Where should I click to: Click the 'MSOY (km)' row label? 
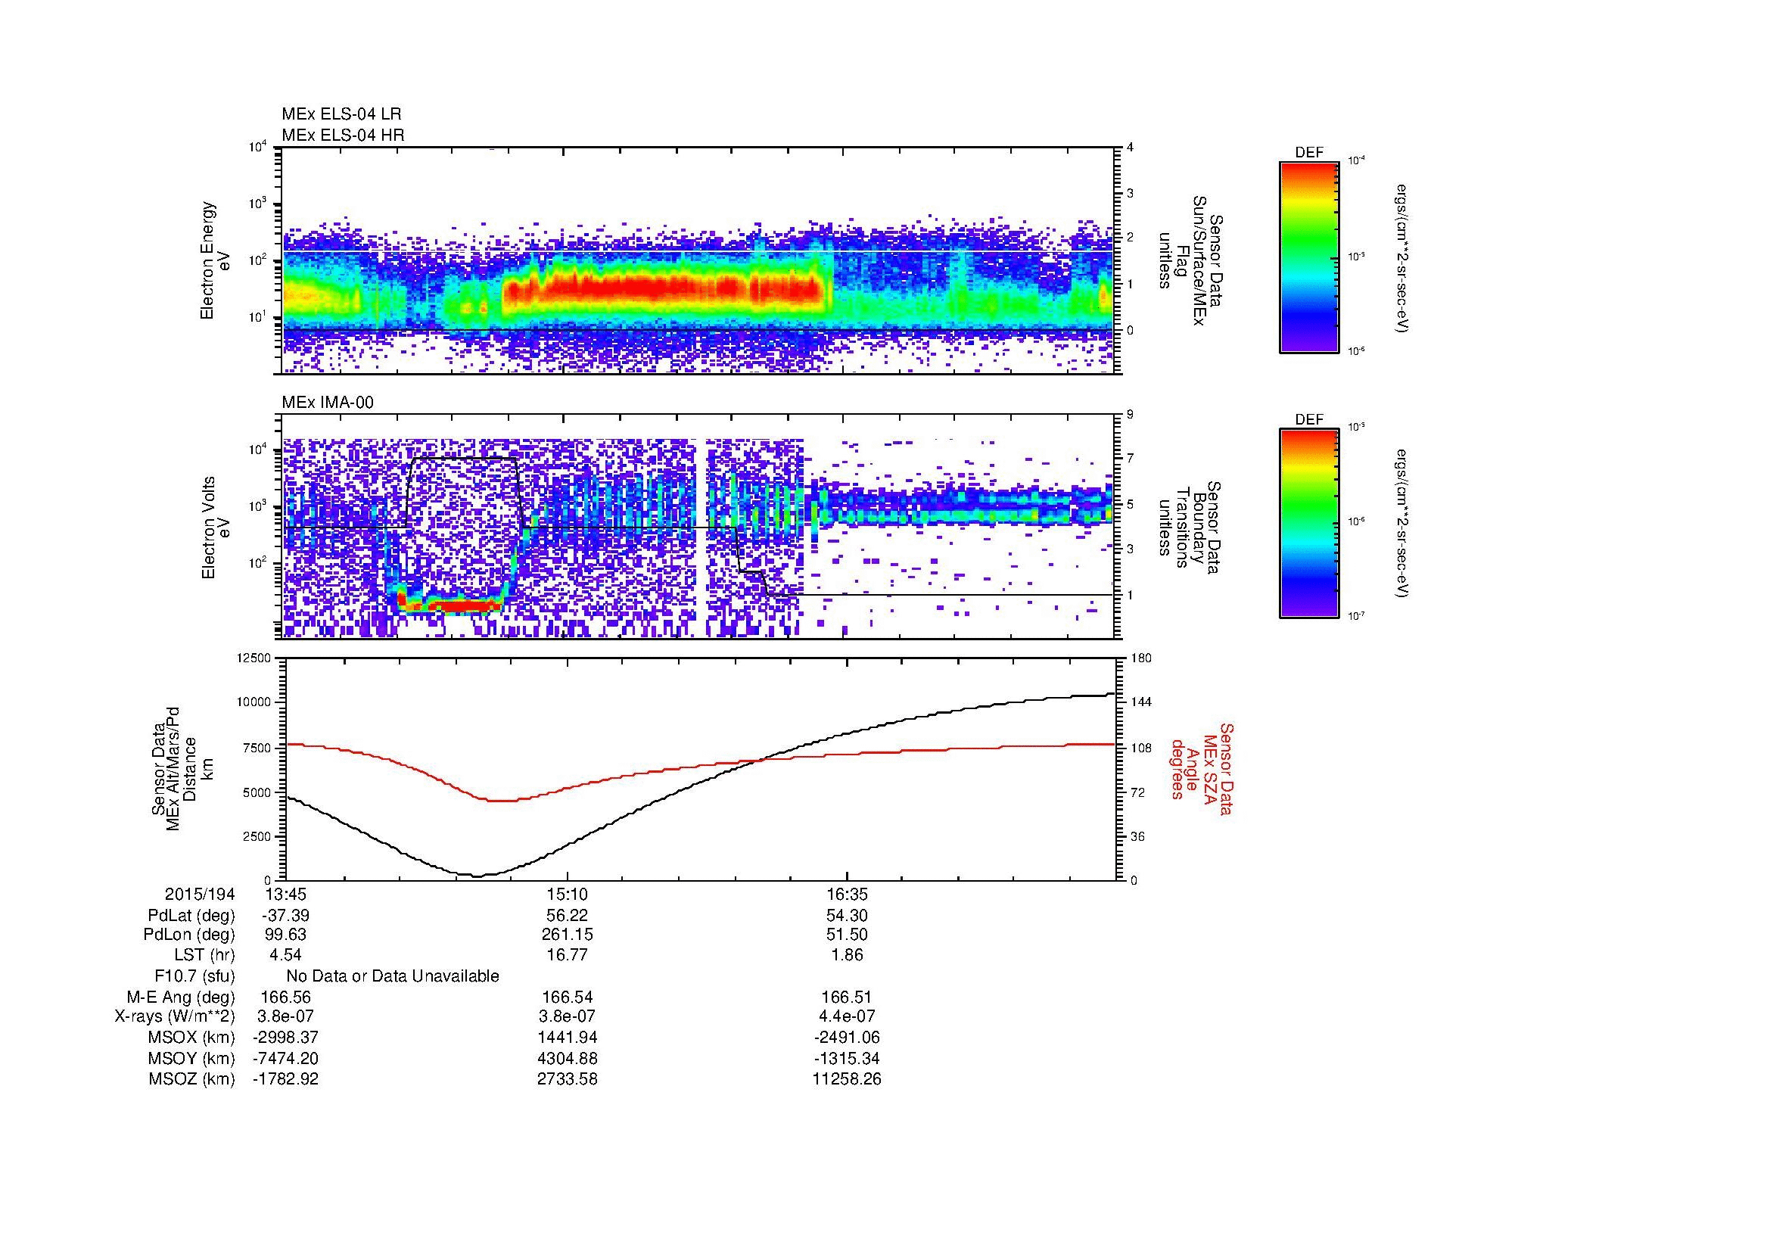tap(191, 1058)
